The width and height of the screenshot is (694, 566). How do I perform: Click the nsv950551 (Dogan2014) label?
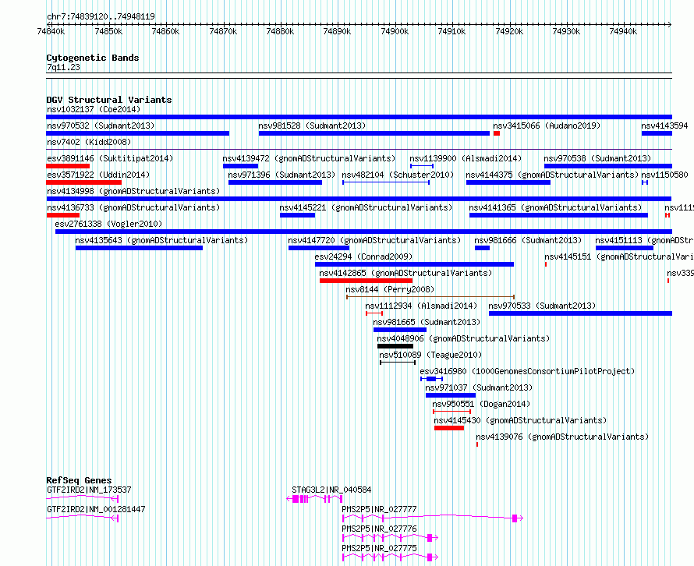[481, 404]
